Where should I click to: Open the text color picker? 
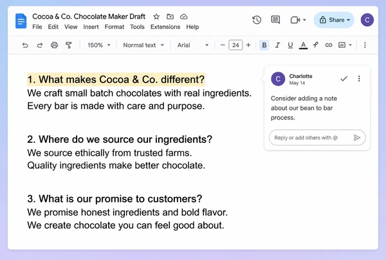[303, 45]
